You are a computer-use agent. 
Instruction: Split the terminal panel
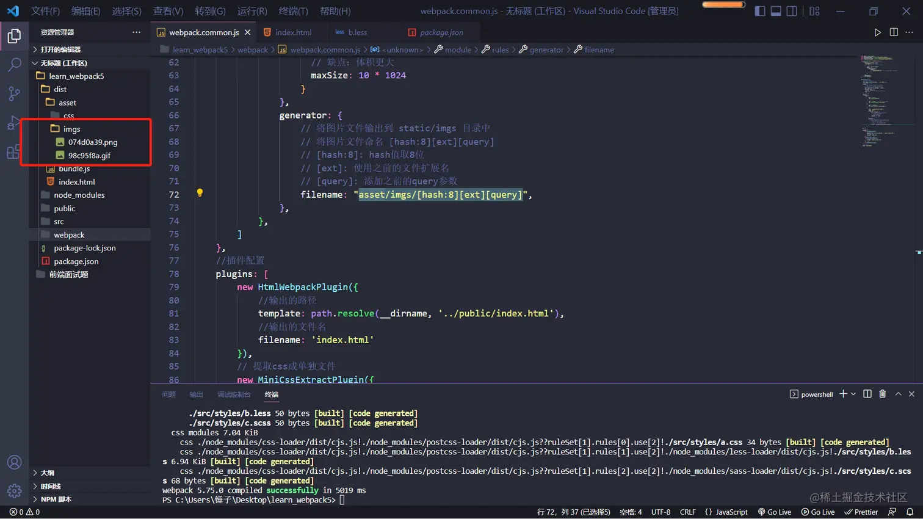(x=867, y=394)
